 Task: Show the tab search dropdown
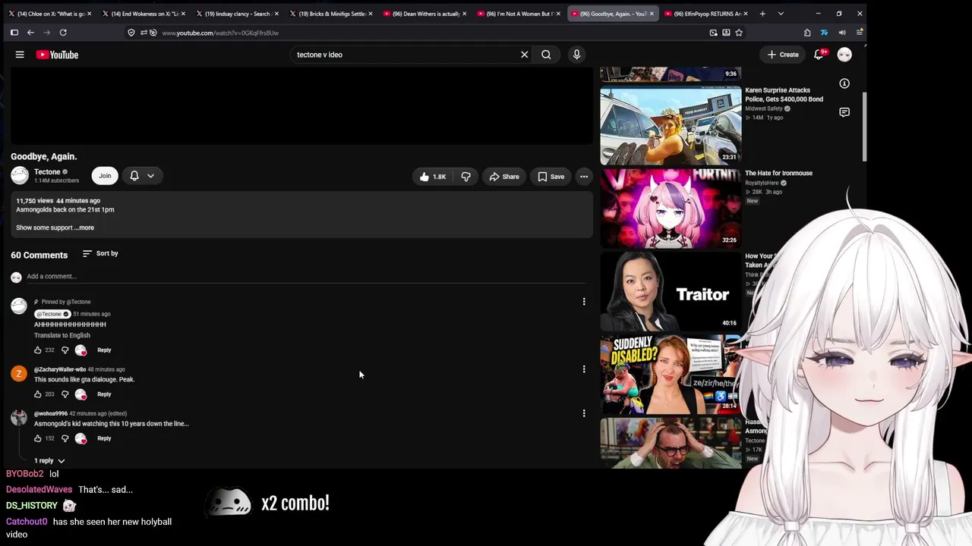pos(781,14)
